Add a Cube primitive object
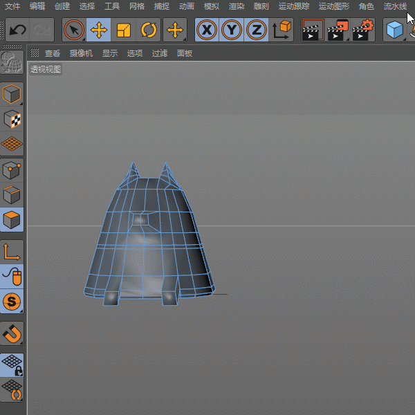415x415 pixels. click(x=395, y=30)
